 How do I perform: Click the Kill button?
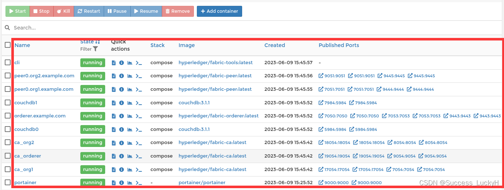64,11
